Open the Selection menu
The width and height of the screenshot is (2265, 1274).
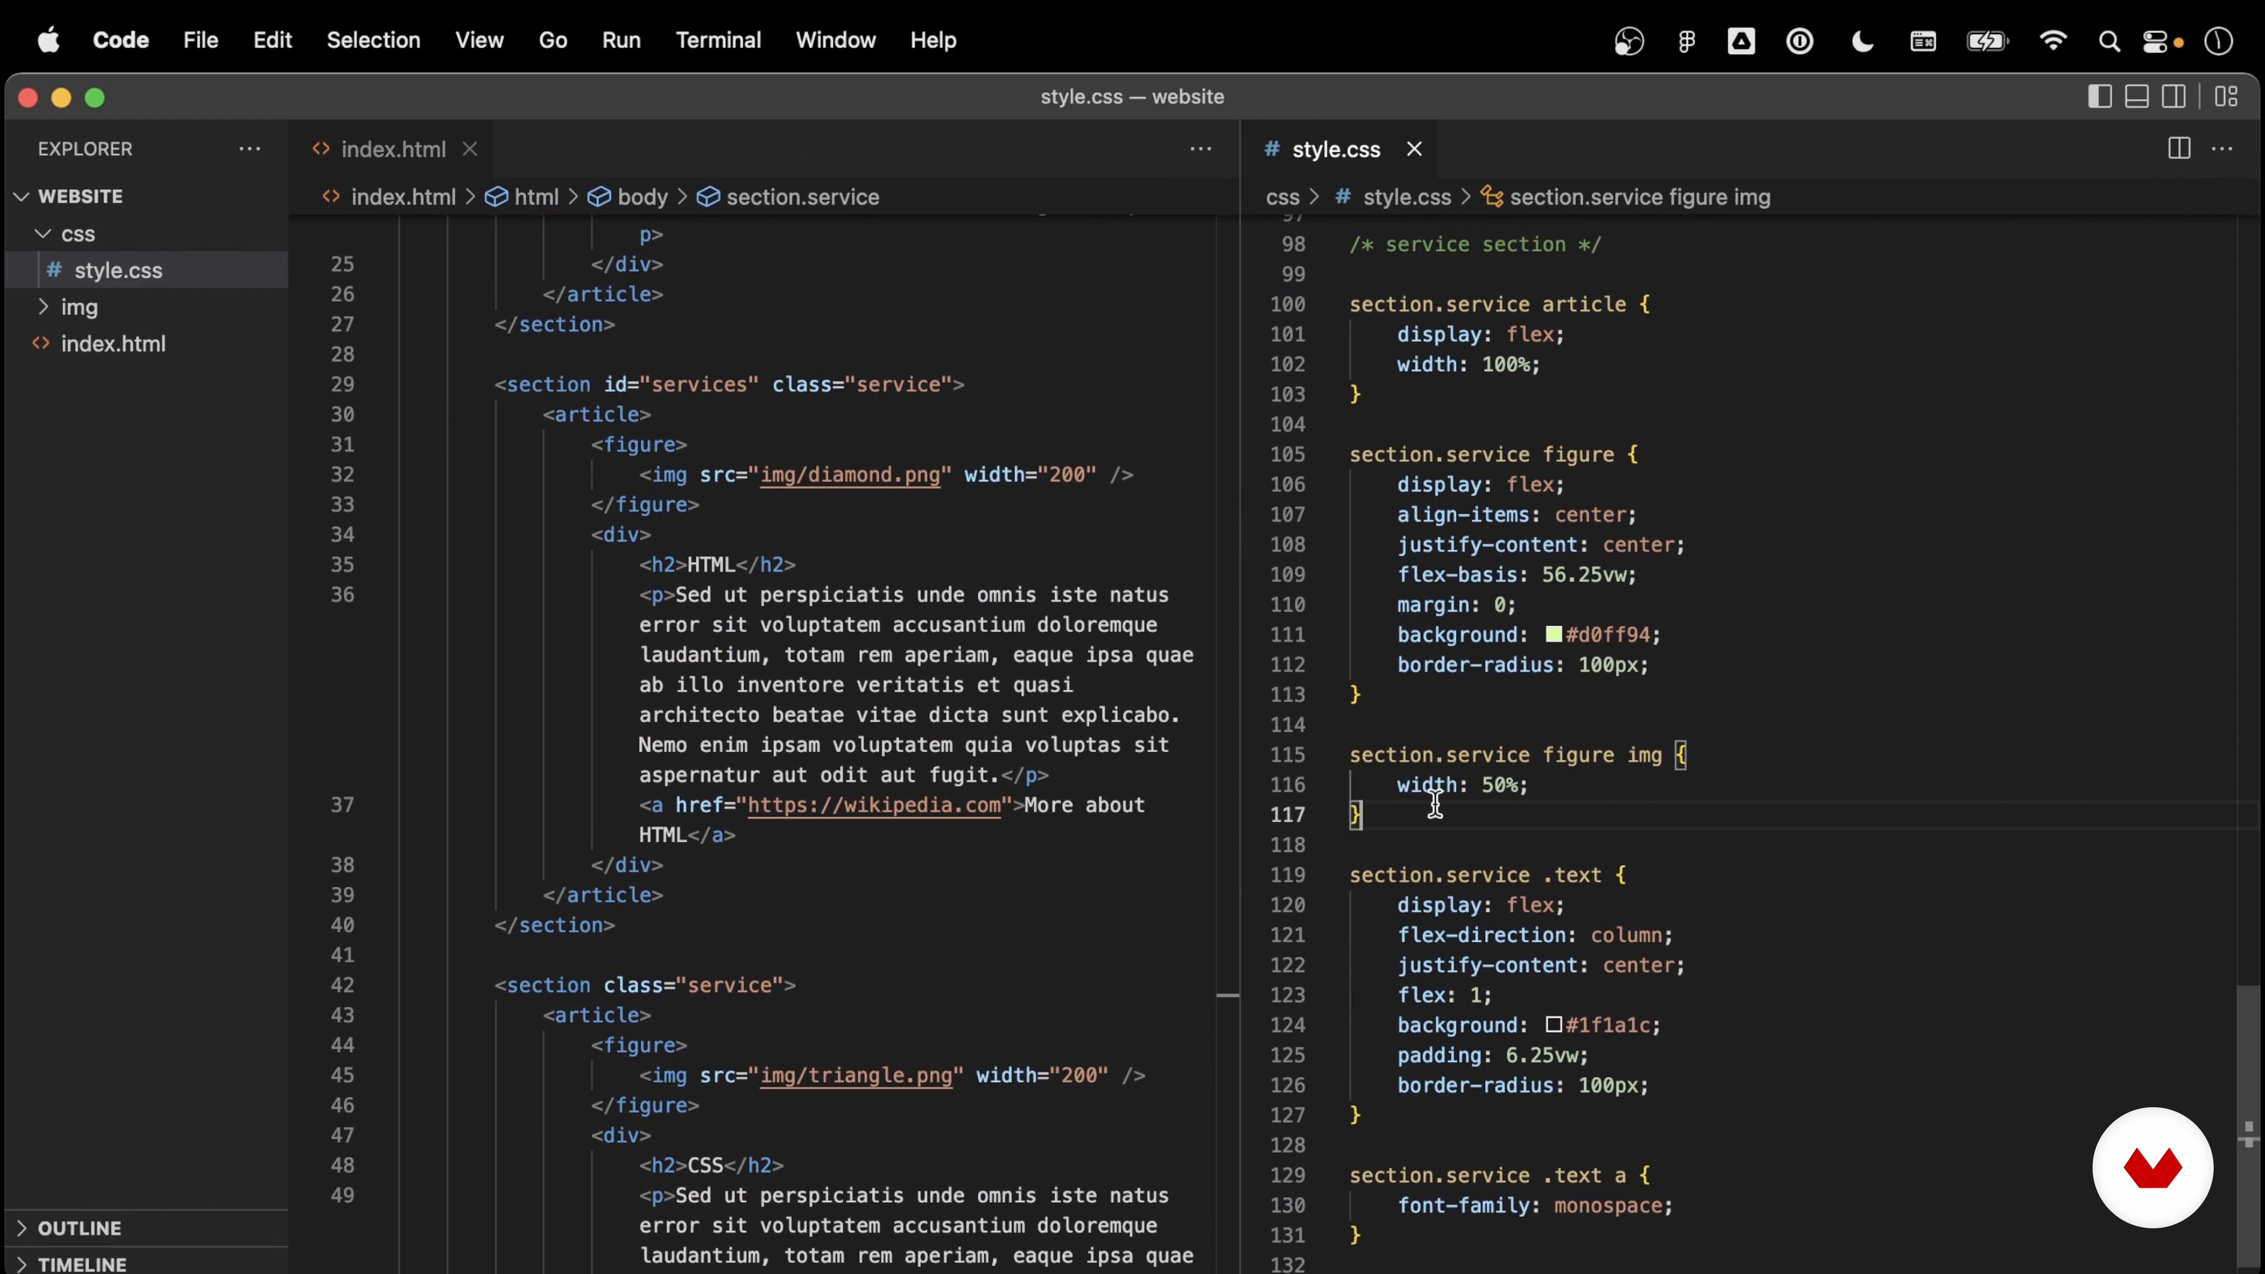(374, 41)
